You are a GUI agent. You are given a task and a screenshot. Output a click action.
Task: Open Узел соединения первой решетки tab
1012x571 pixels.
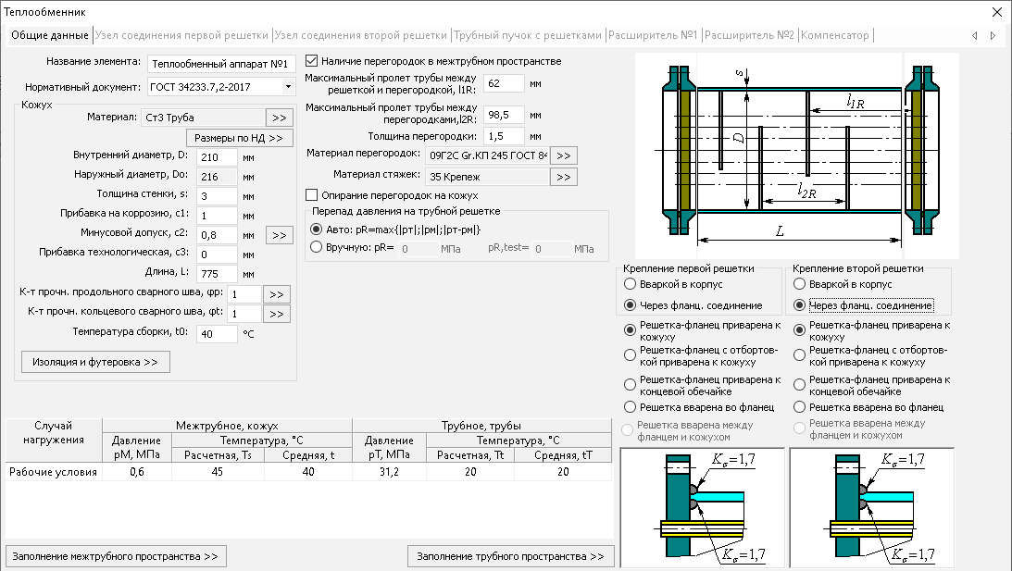tap(181, 35)
